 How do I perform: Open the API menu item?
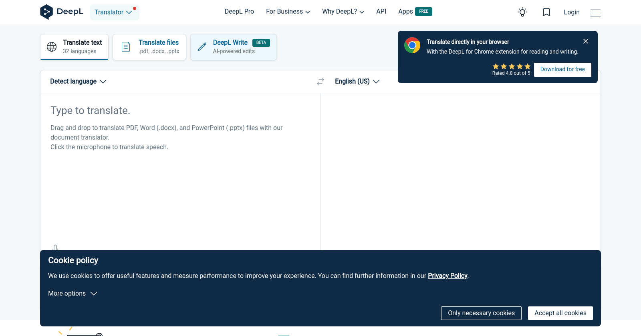point(381,12)
